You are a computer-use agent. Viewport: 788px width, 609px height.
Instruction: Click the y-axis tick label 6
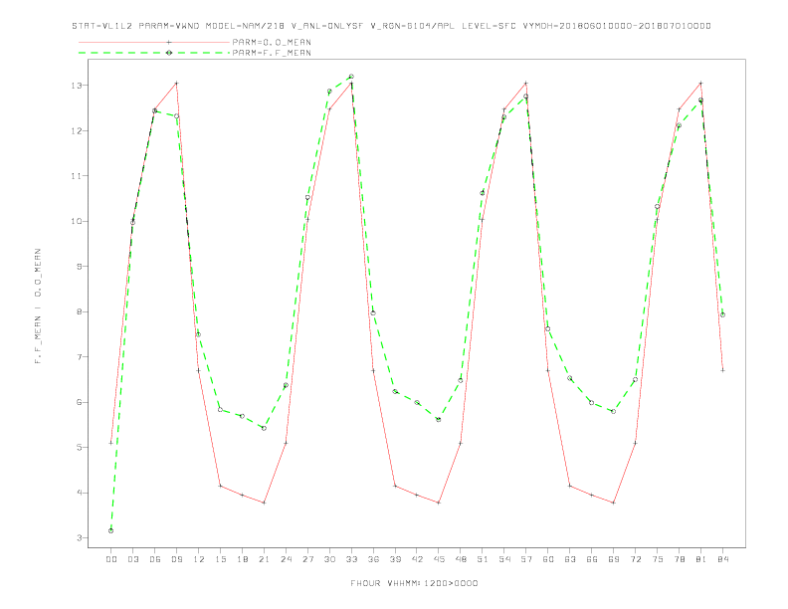click(79, 402)
